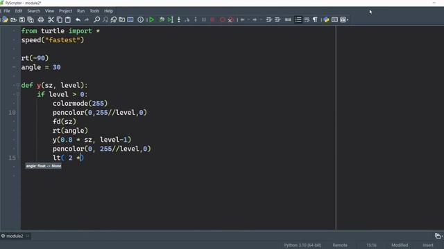This screenshot has height=249, width=444.
Task: Cut selection with the scissors icon
Action: tap(51, 20)
